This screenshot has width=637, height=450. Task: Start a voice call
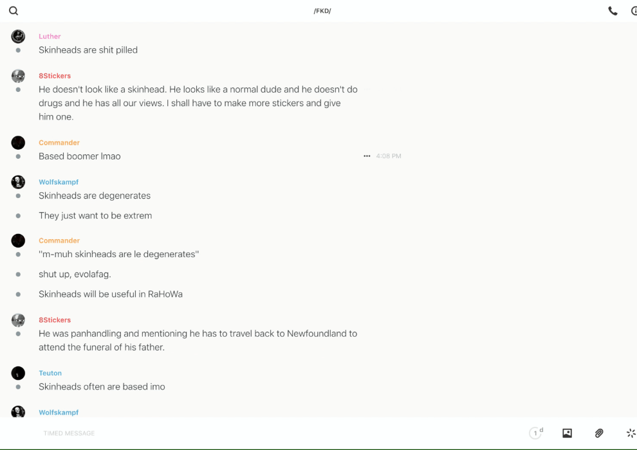tap(613, 11)
